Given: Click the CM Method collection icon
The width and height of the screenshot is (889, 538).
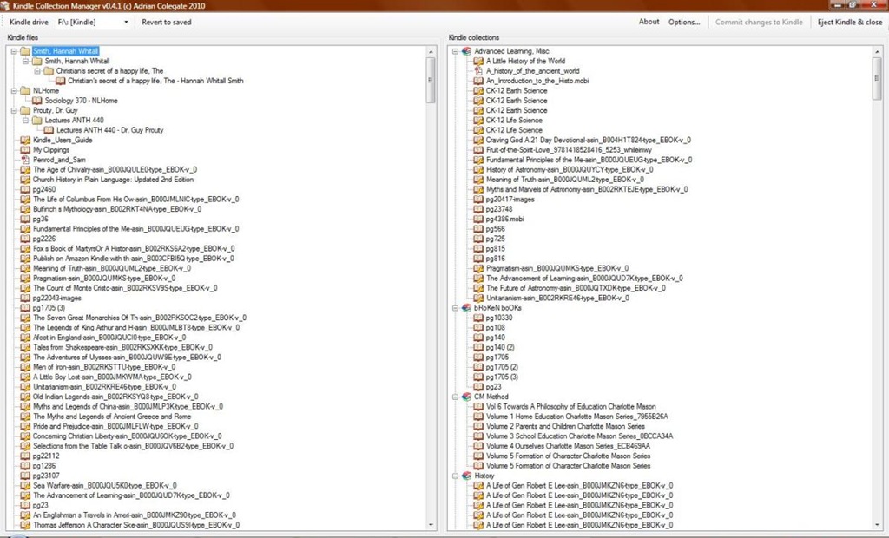Looking at the screenshot, I should point(466,397).
